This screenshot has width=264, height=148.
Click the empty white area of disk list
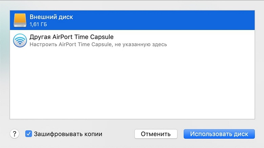tap(132, 85)
